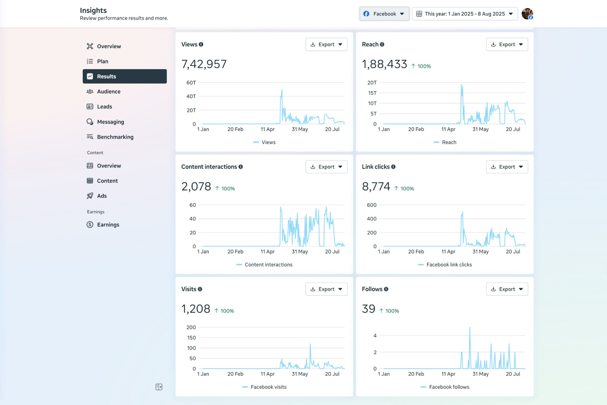
Task: Click the info icon beside Reach
Action: tap(382, 44)
